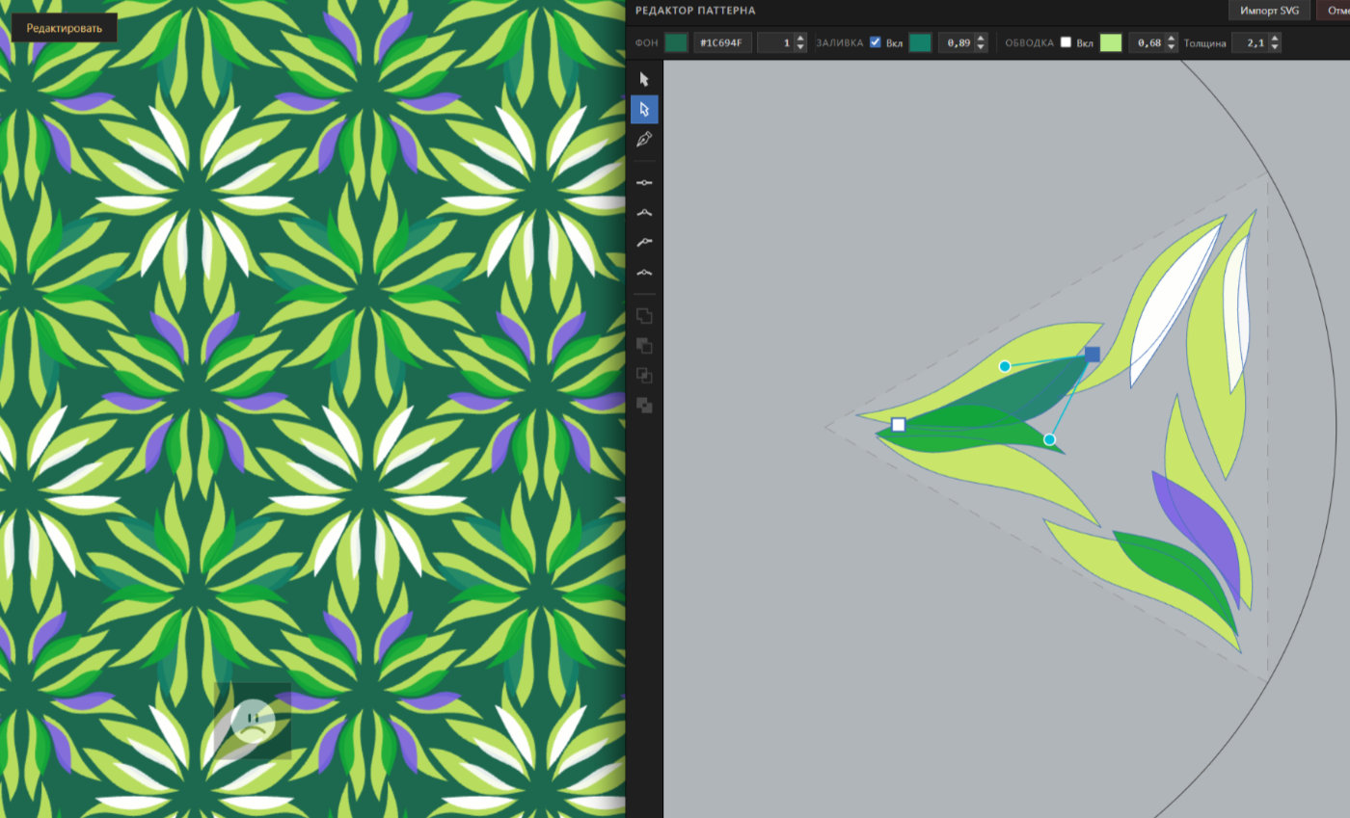This screenshot has height=818, width=1350.
Task: Increase Толщина thickness value with stepper
Action: coord(1275,39)
